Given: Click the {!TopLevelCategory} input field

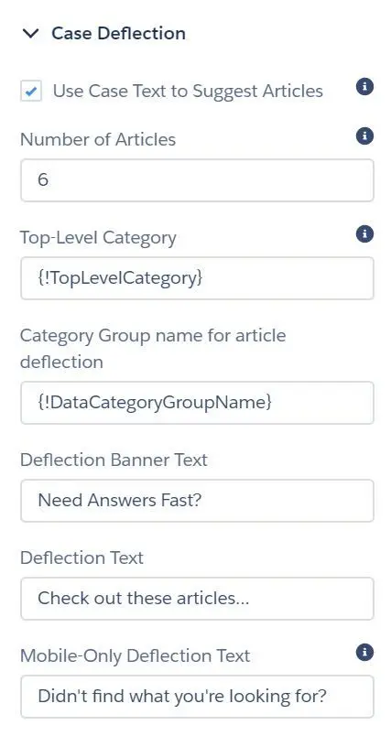Looking at the screenshot, I should (197, 278).
